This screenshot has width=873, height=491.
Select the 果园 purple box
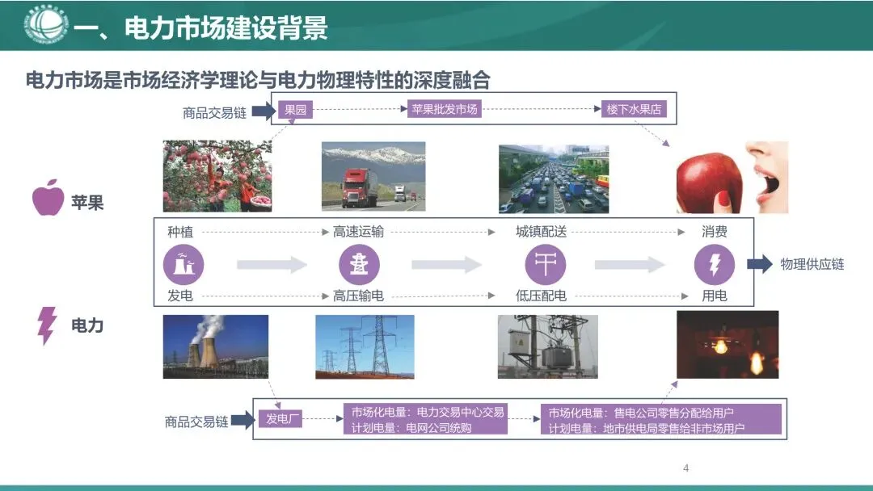(296, 110)
